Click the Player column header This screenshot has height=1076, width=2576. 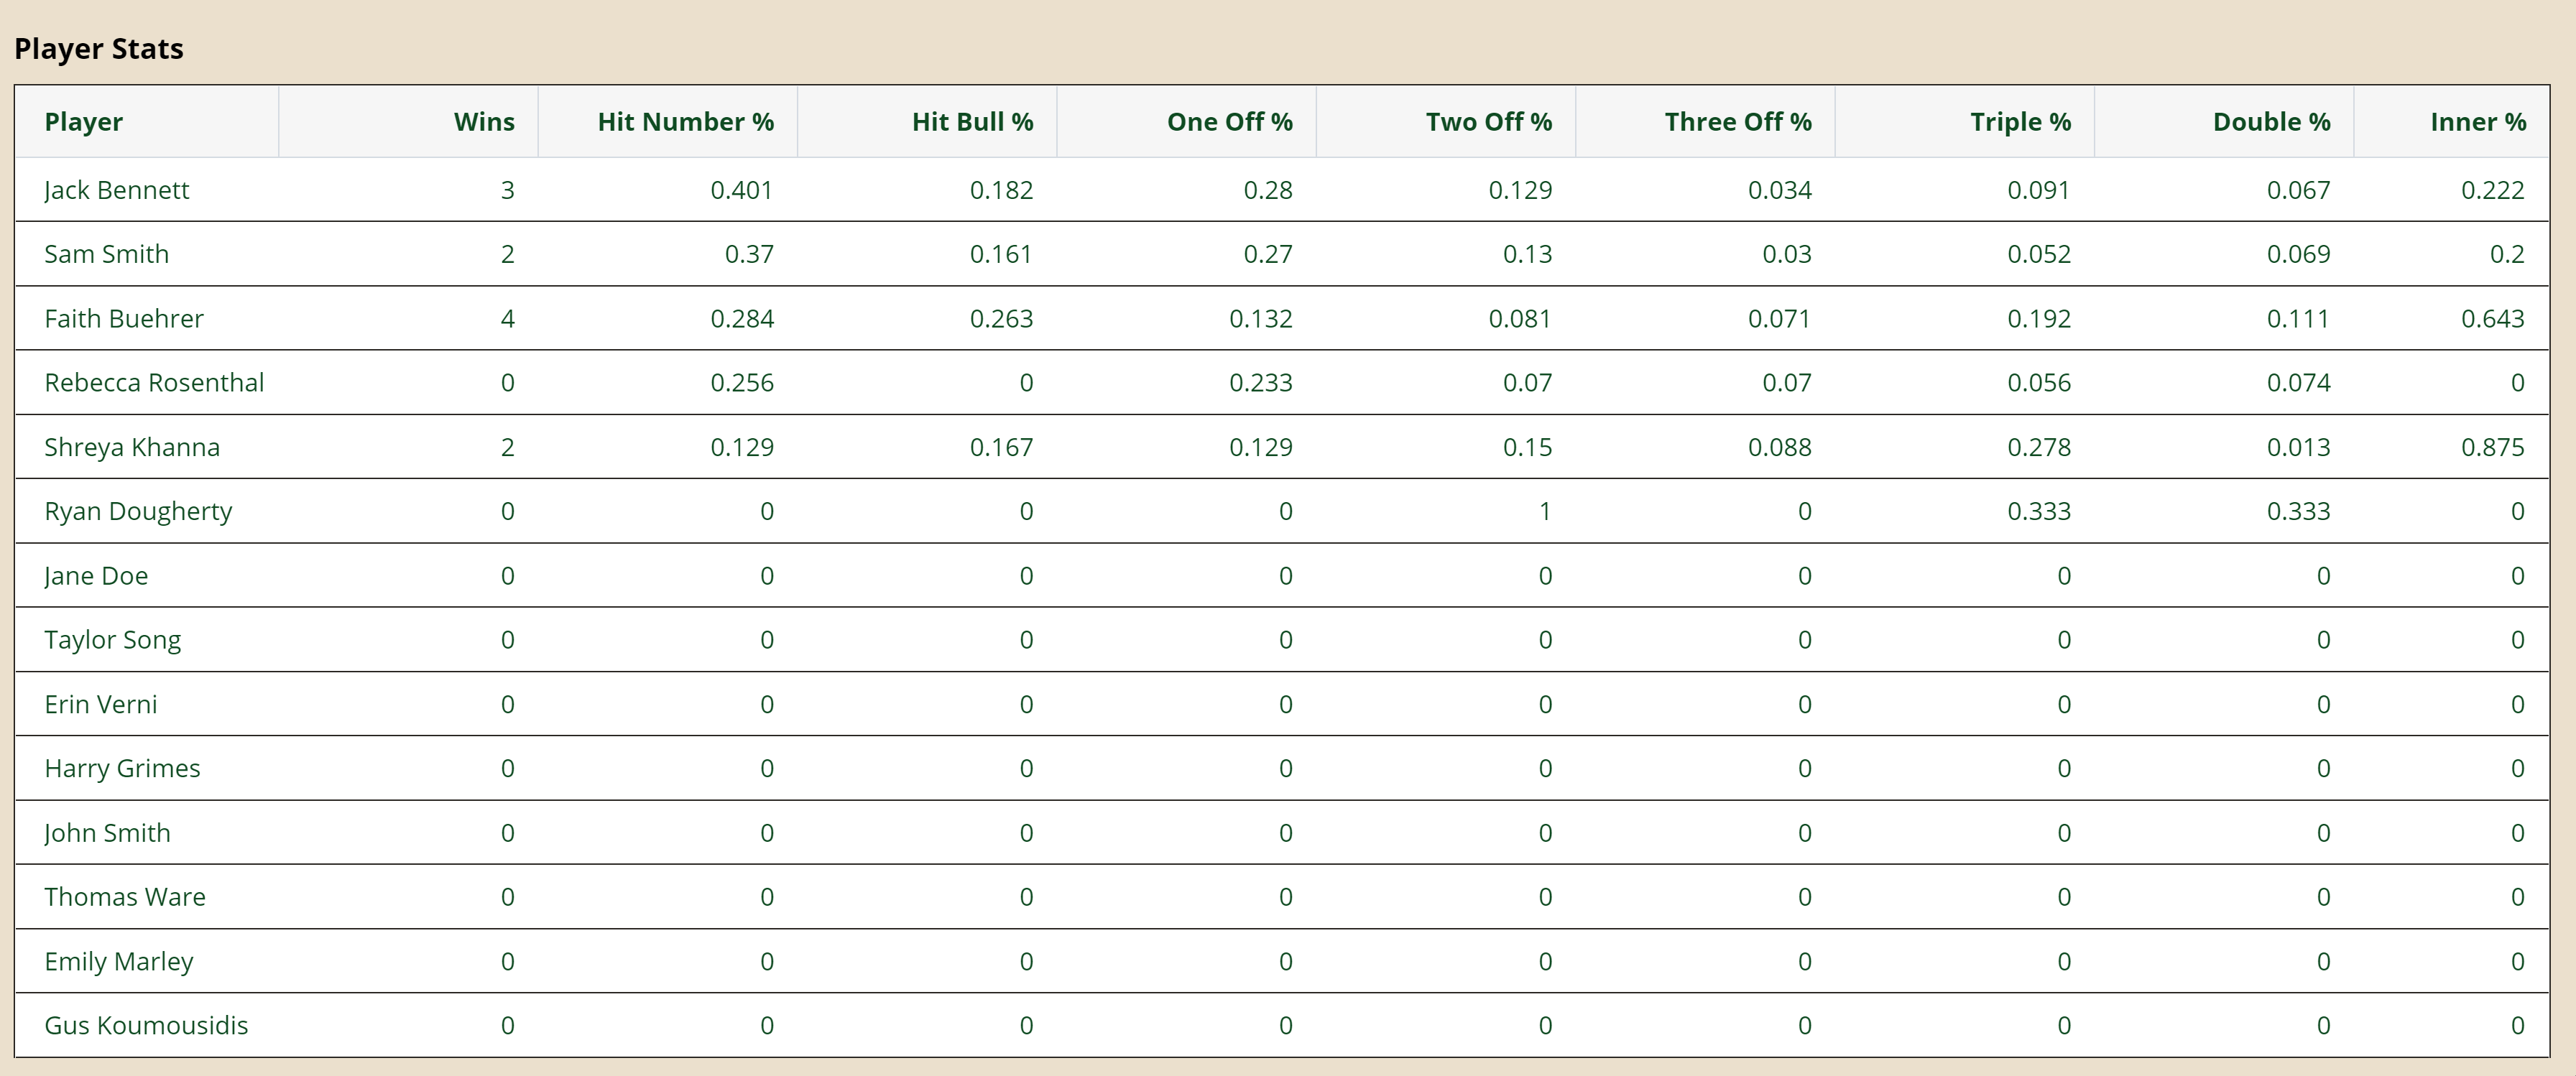(84, 122)
